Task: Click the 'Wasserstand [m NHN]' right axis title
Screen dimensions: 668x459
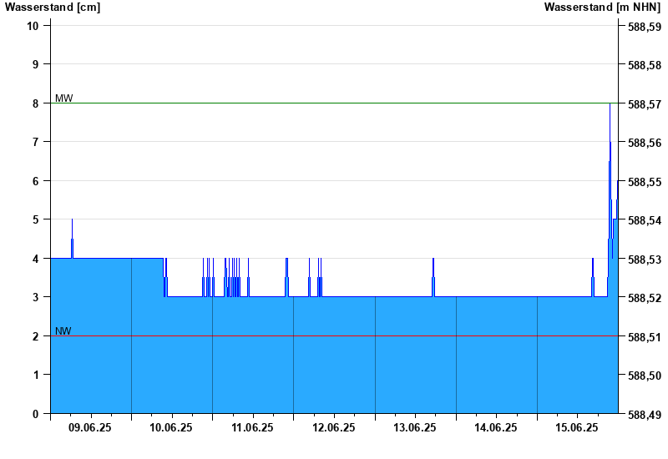Action: coord(602,7)
